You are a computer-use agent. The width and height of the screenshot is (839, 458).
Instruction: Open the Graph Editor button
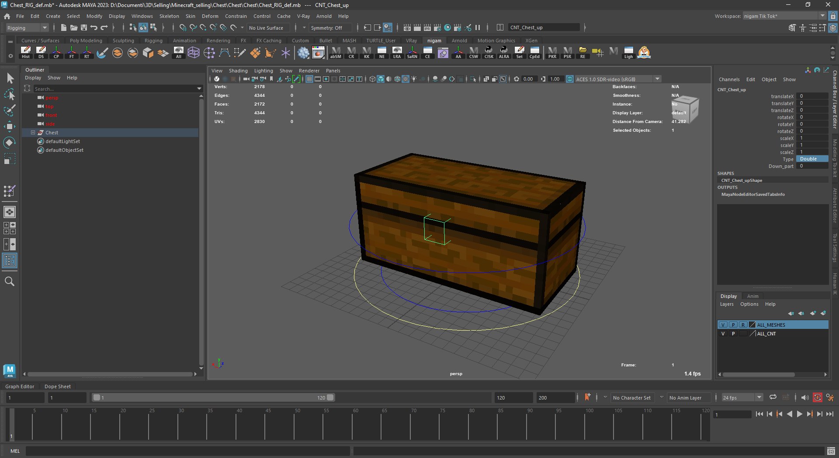[20, 386]
